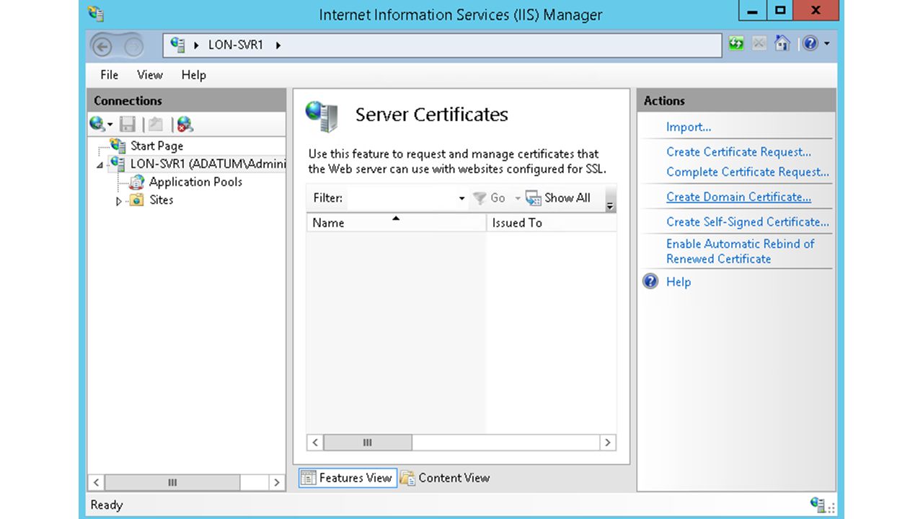Image resolution: width=923 pixels, height=519 pixels.
Task: Click the certificate list horizontal scrollbar thumb
Action: pos(368,443)
